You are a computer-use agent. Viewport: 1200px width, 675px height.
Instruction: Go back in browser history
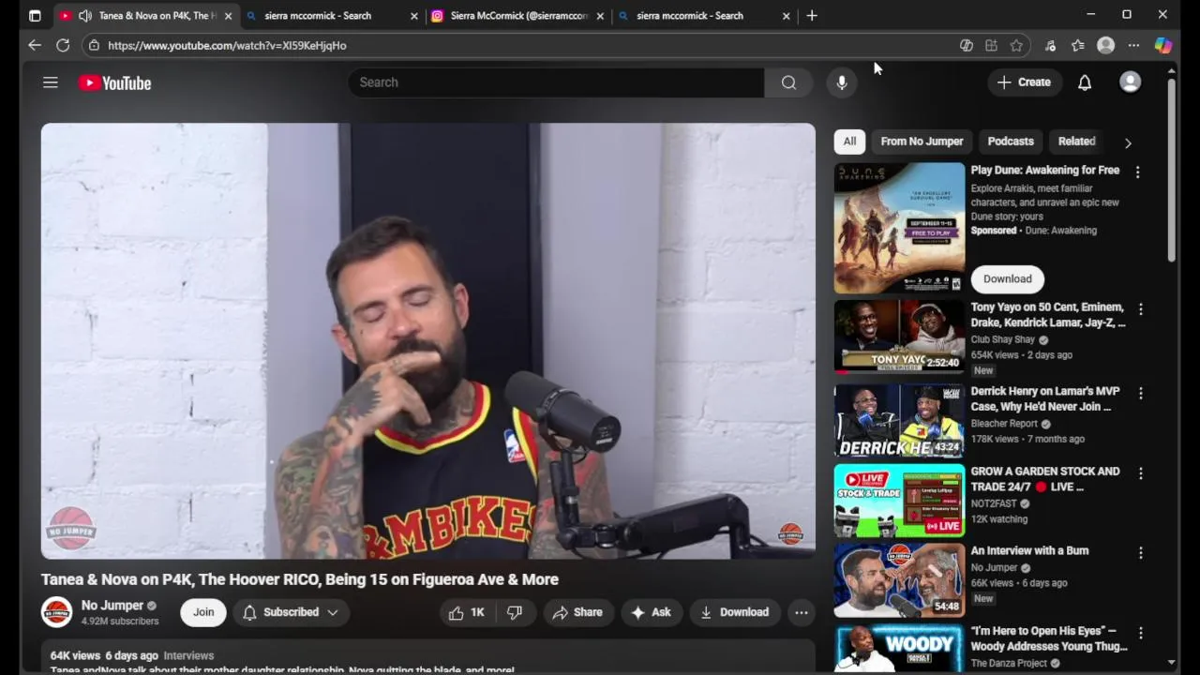pos(35,45)
